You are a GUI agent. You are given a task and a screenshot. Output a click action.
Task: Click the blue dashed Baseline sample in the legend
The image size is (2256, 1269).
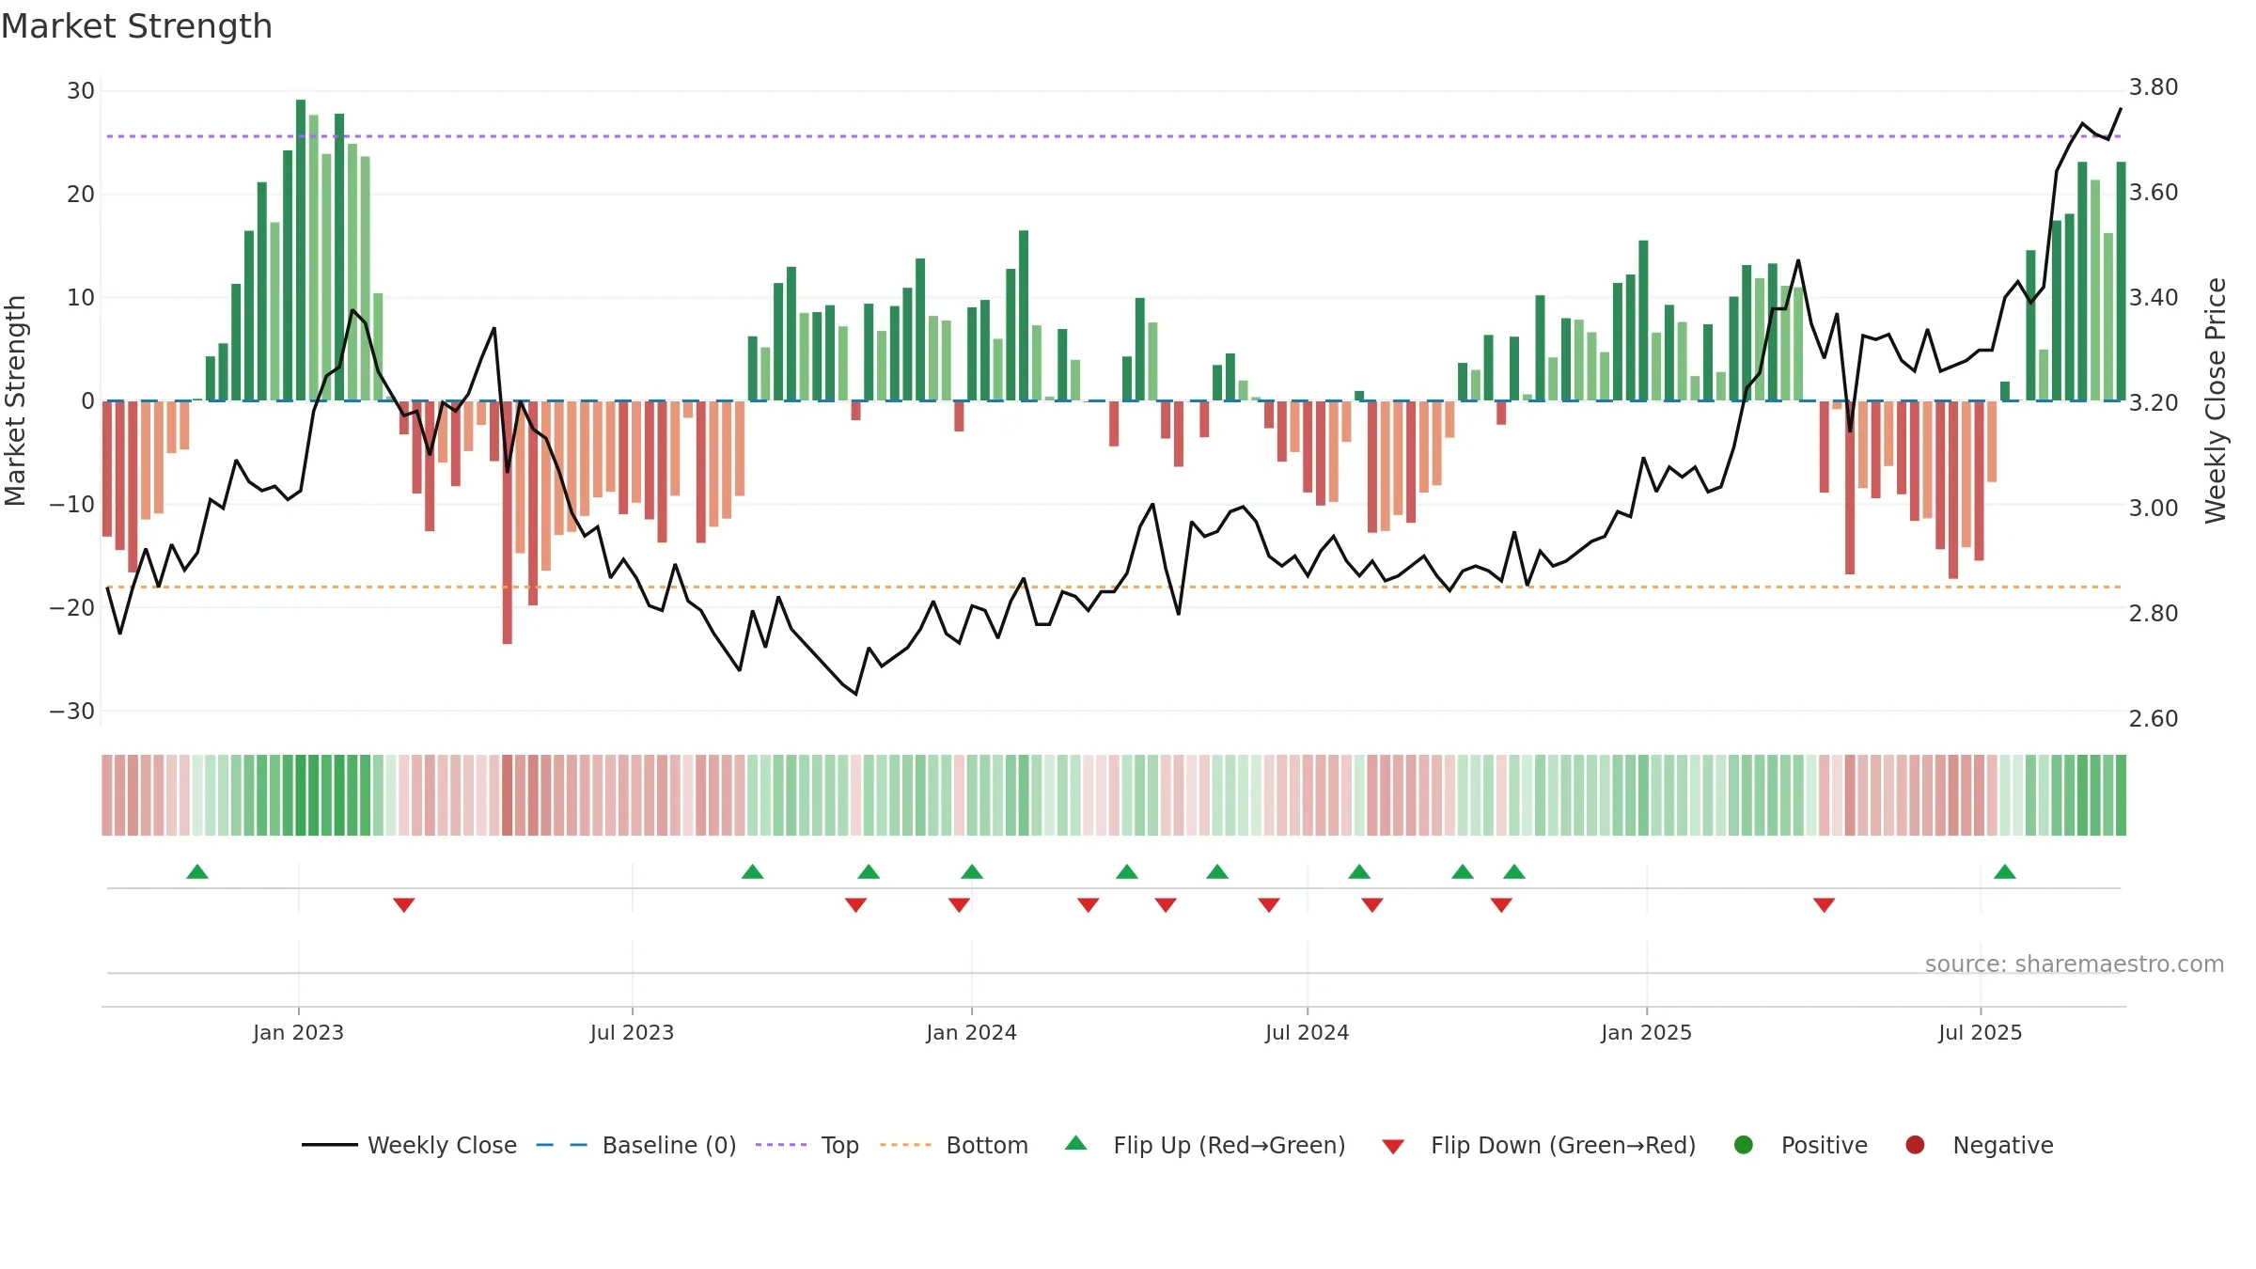(x=562, y=1145)
